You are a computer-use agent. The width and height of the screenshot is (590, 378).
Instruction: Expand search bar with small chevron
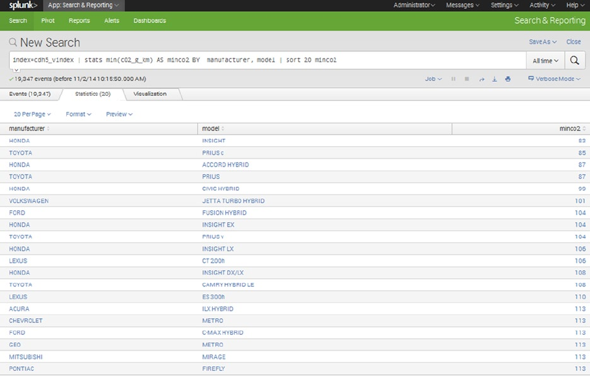(16, 70)
